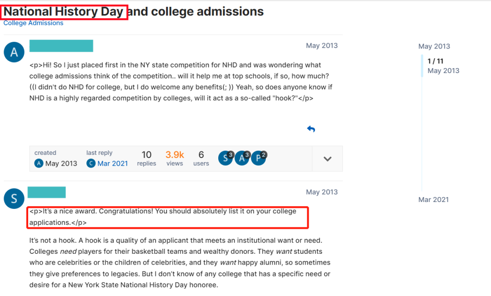Open the original poster's redacted username
Viewport: 491px width, 296px height.
click(61, 46)
